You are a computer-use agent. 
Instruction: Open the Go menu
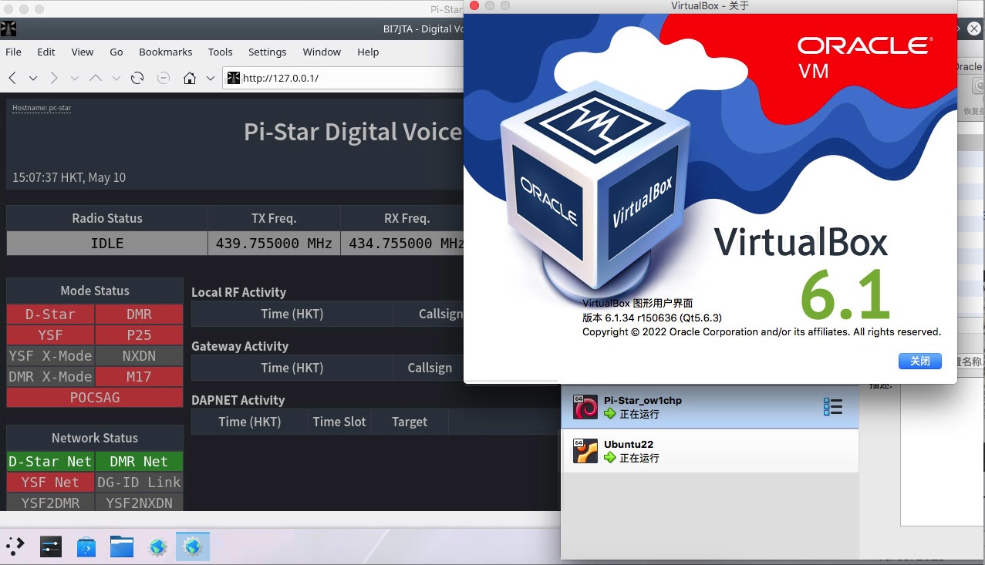116,52
